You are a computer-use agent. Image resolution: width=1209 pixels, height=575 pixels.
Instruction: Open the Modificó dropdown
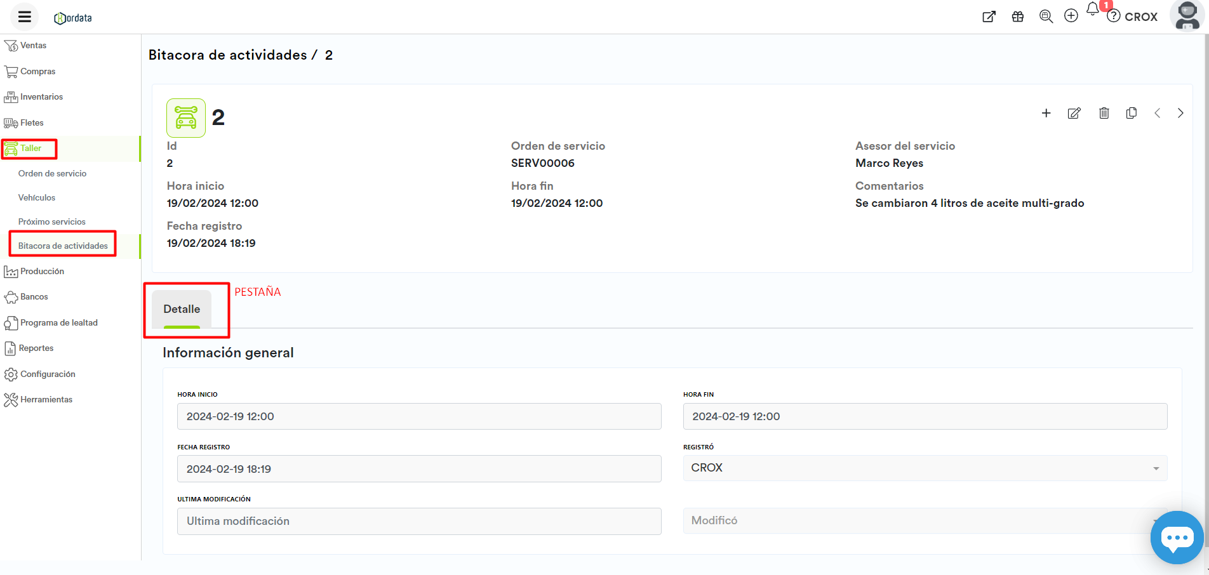[x=925, y=520]
